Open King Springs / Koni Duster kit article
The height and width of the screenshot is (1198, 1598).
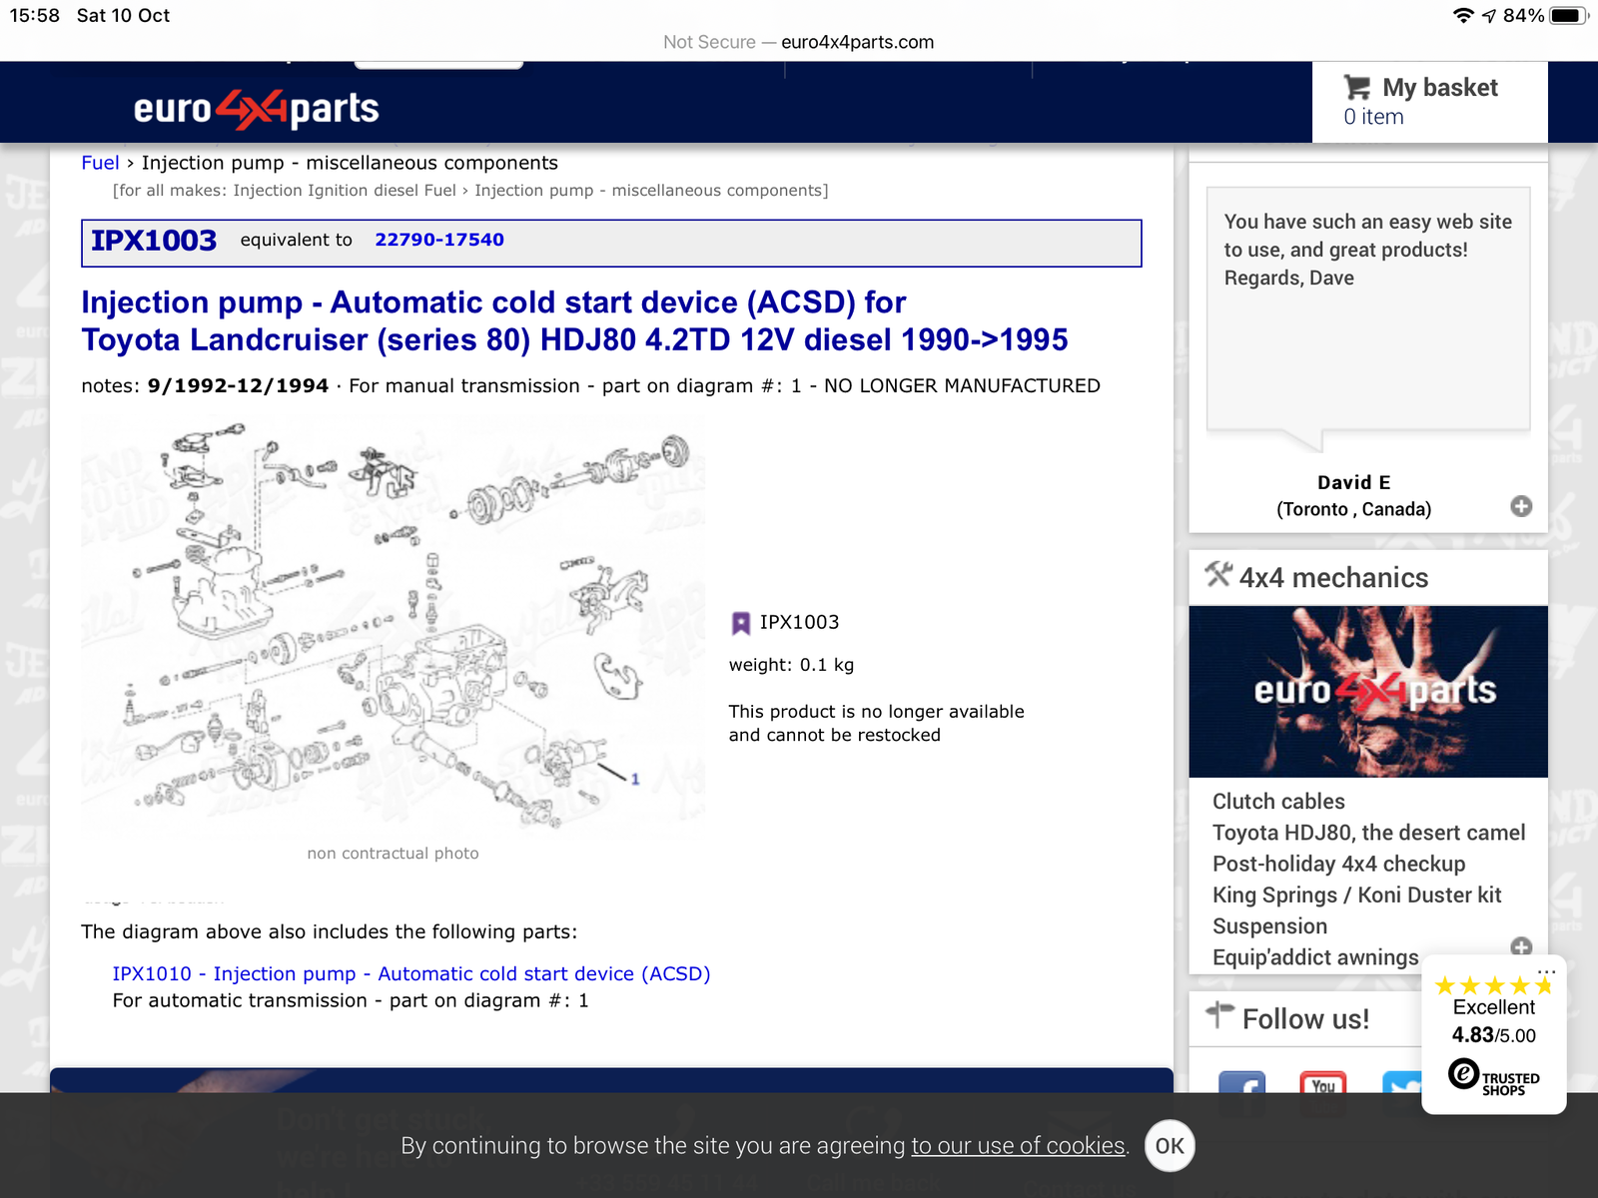1356,895
